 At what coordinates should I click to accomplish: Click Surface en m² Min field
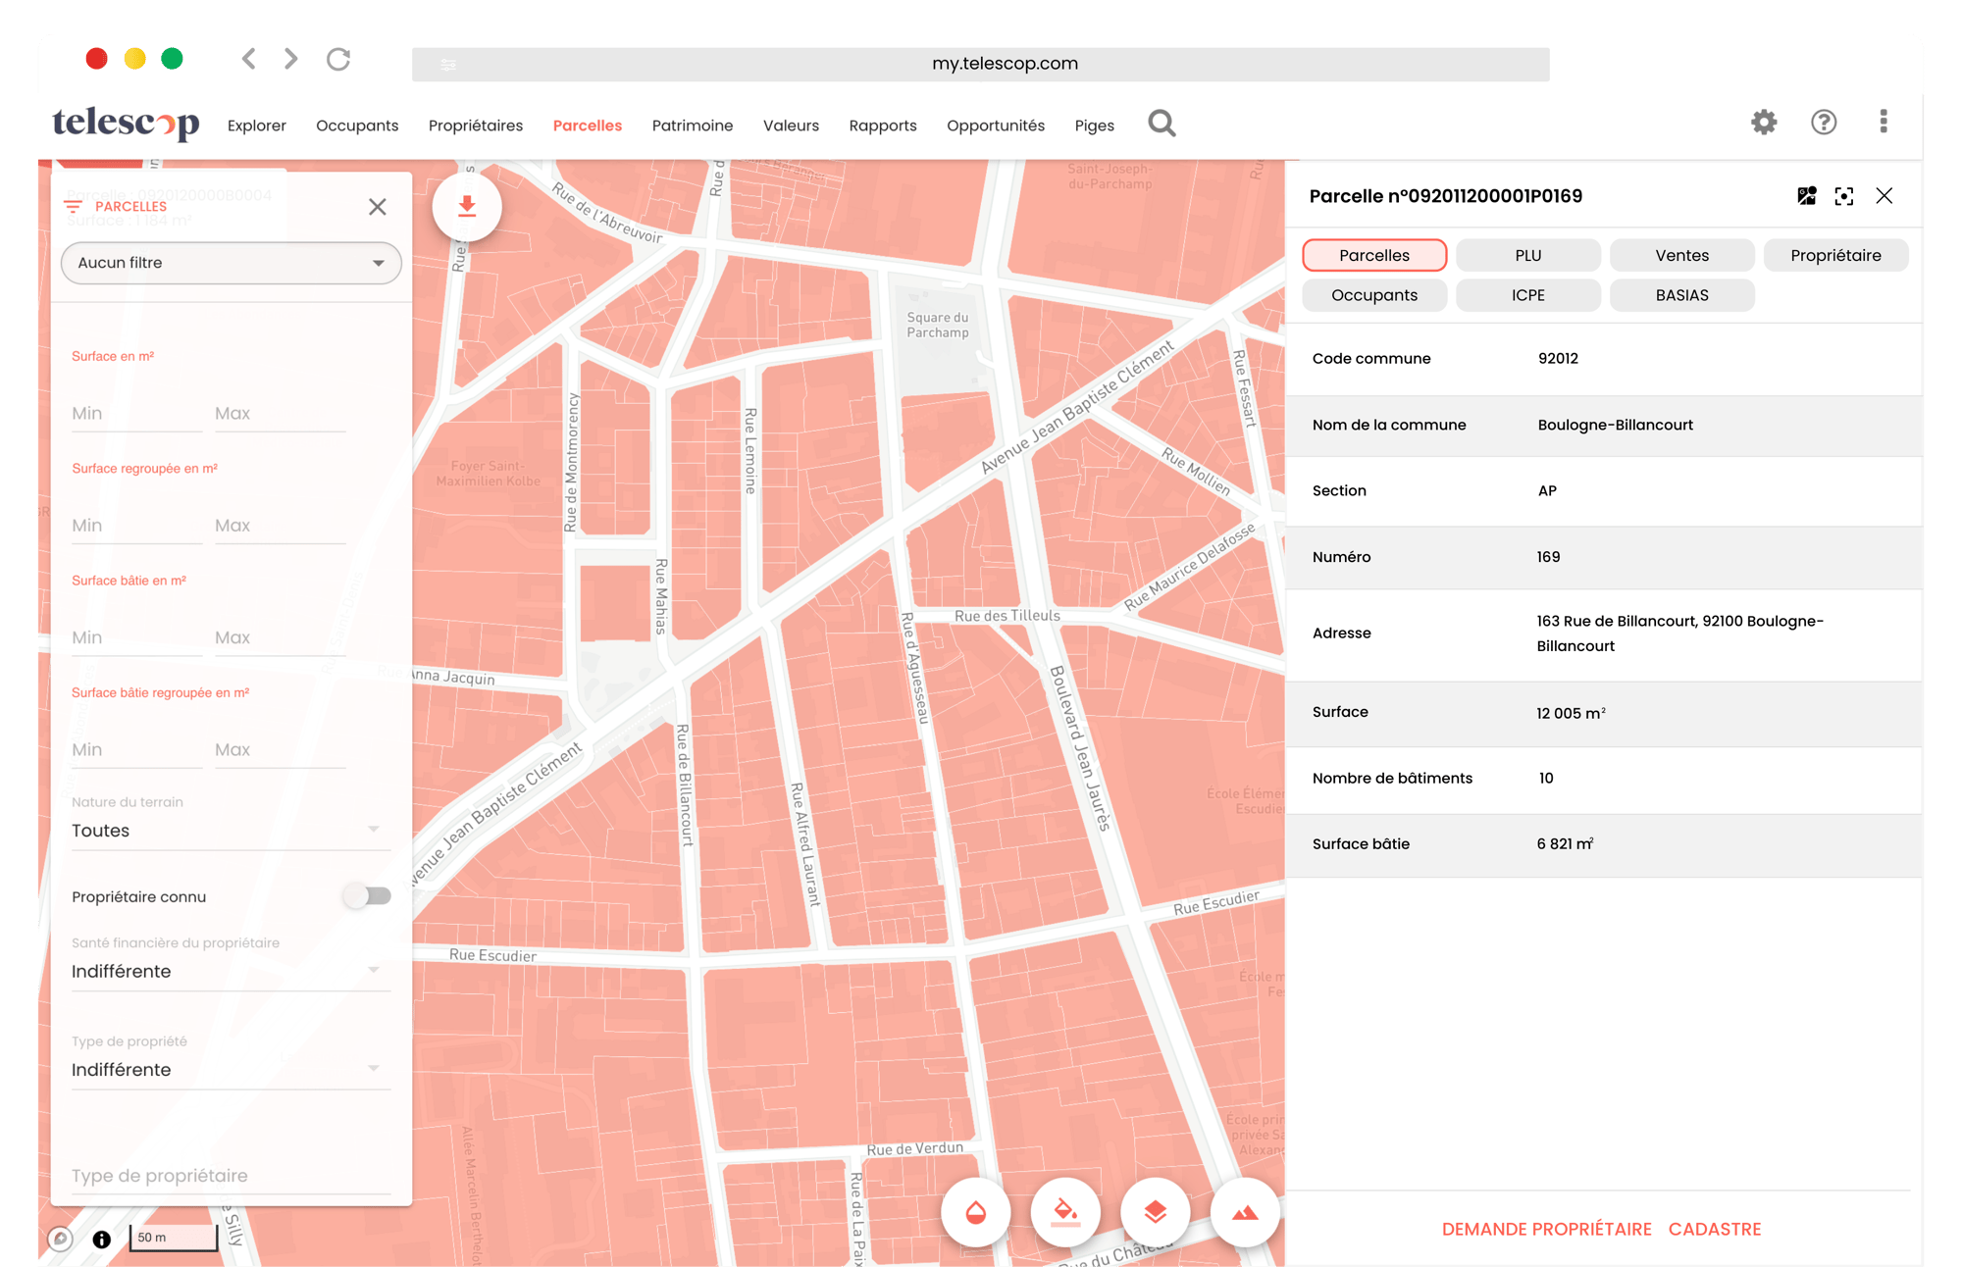click(135, 413)
